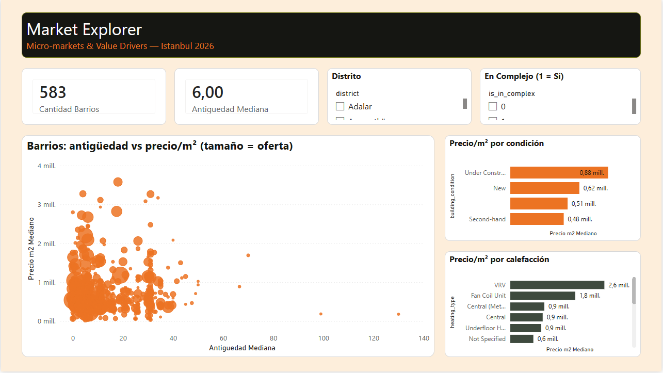Check the 0 option under is_in_complex
This screenshot has width=663, height=373.
pyautogui.click(x=493, y=106)
